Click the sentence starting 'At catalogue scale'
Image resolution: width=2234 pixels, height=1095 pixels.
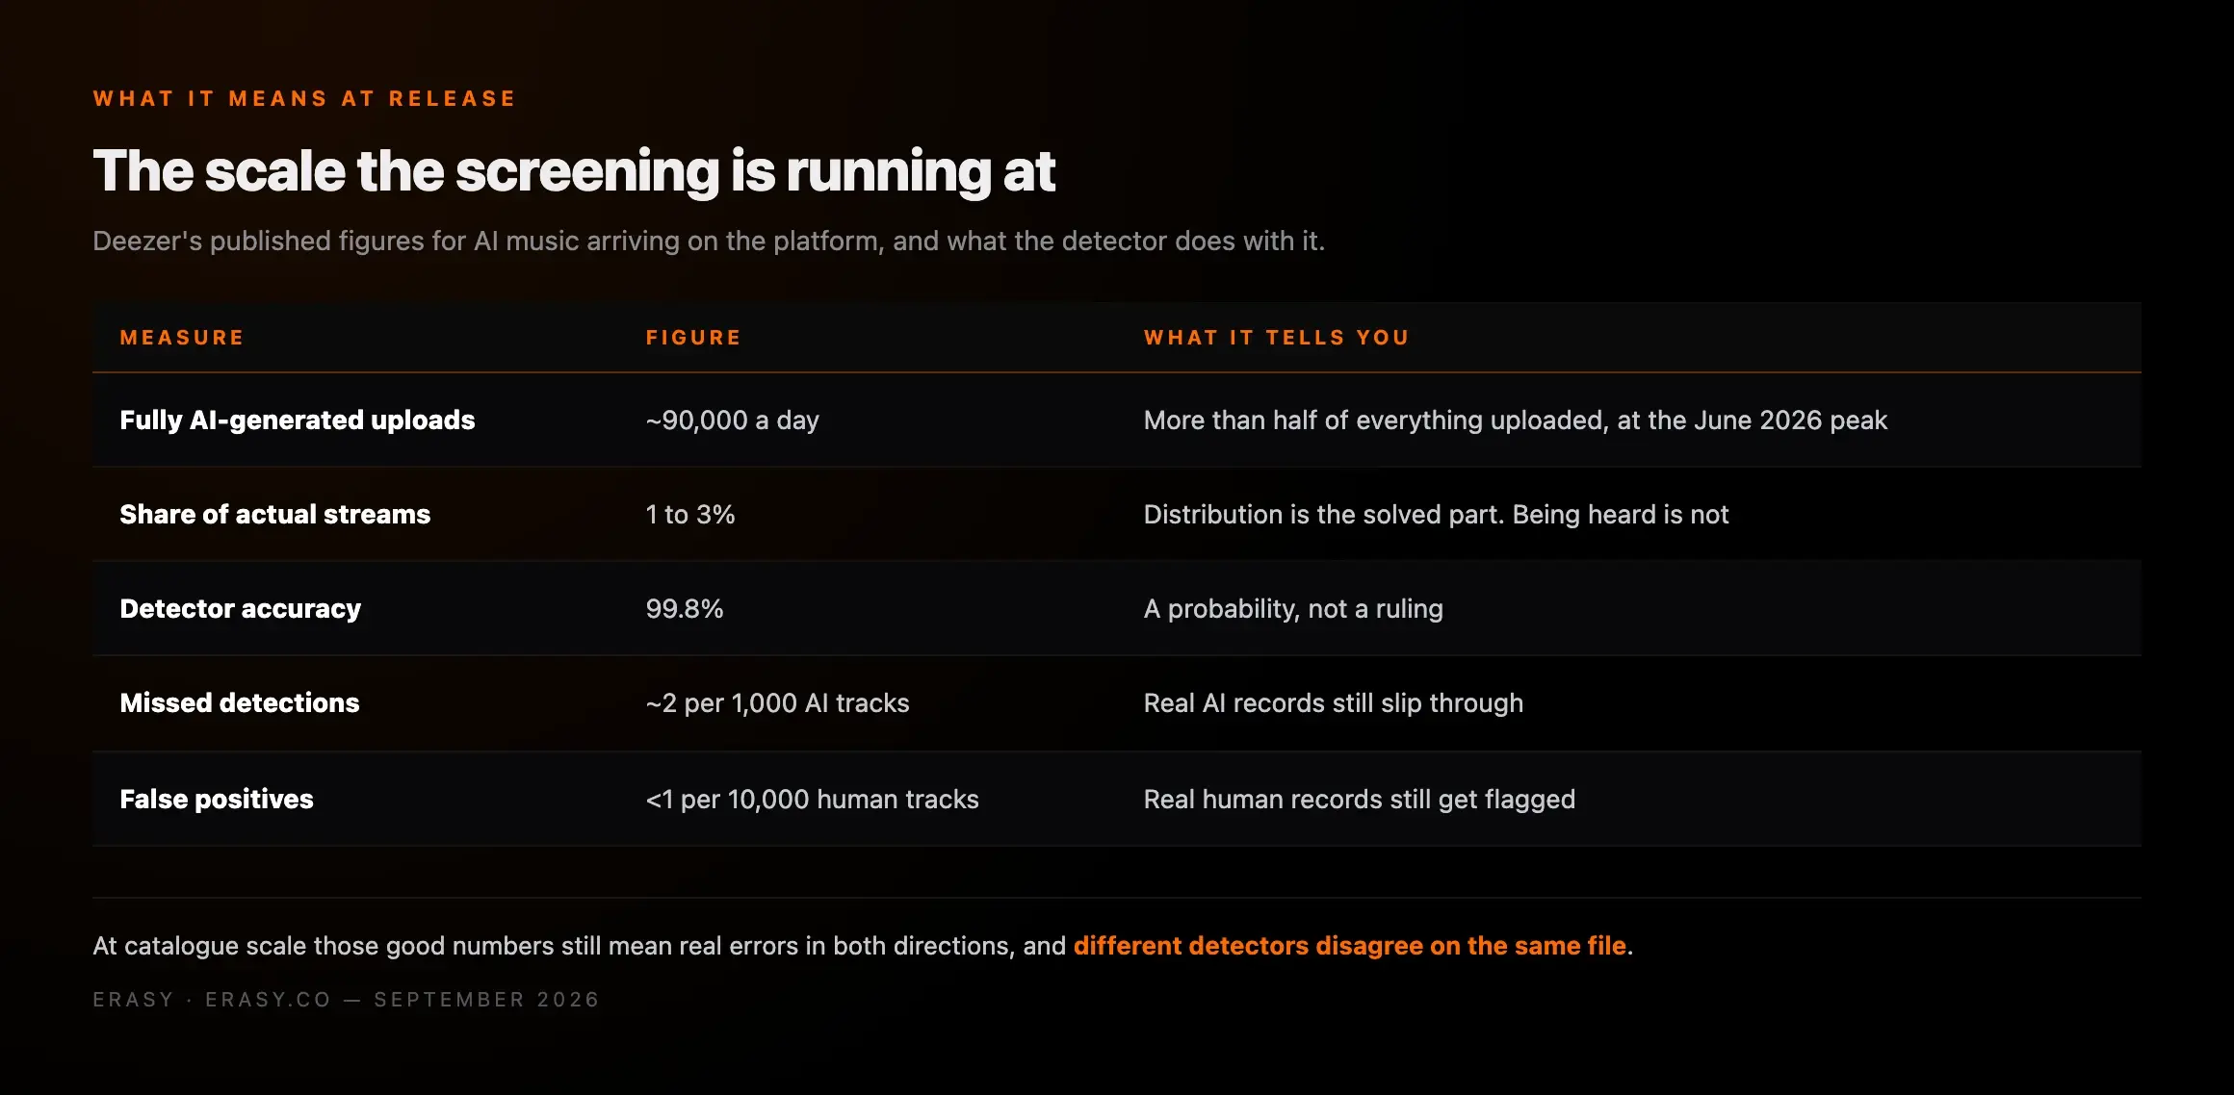pyautogui.click(x=863, y=946)
